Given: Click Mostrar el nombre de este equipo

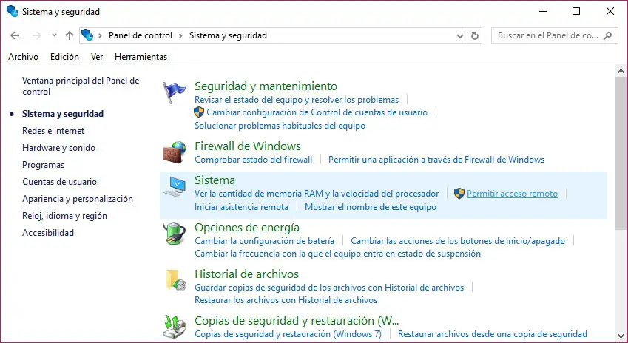Looking at the screenshot, I should click(x=371, y=207).
